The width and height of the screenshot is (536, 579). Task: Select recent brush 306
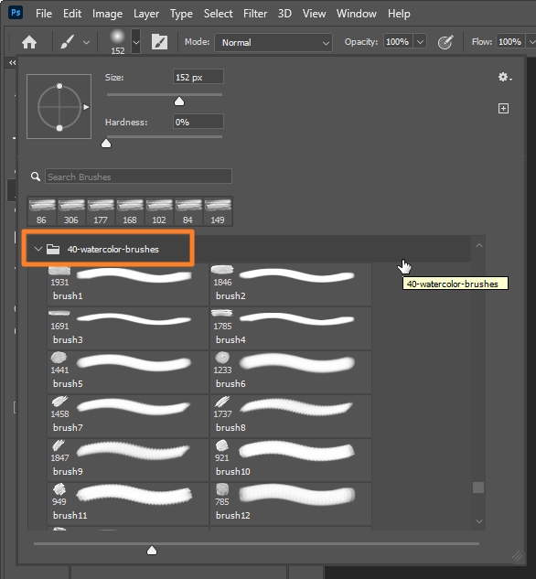71,211
